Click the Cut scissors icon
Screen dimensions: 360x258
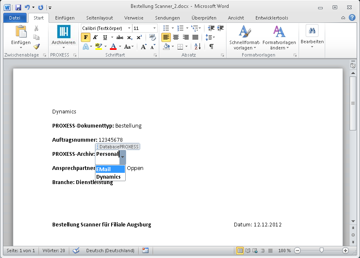click(x=36, y=28)
